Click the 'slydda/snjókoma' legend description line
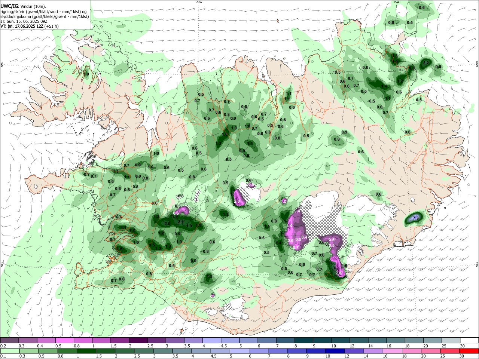The height and width of the screenshot is (359, 479). click(x=45, y=16)
